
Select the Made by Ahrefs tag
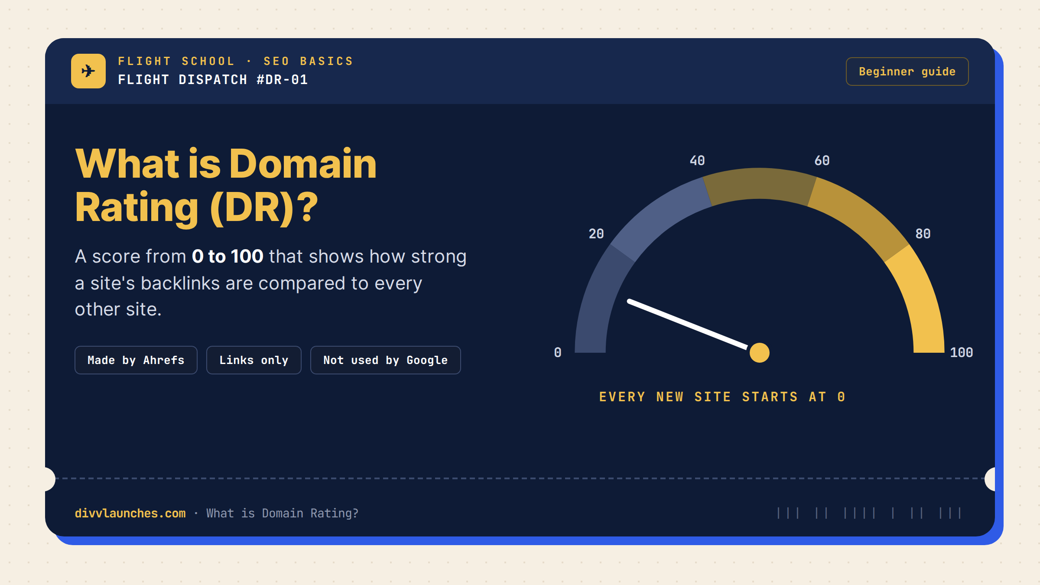136,360
